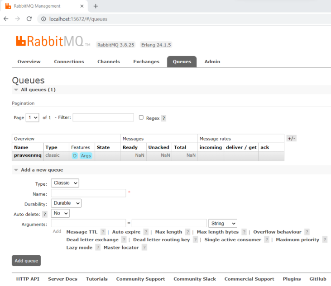Viewport: 331px width, 286px height.
Task: Open HTTP API footer link
Action: coord(28,279)
